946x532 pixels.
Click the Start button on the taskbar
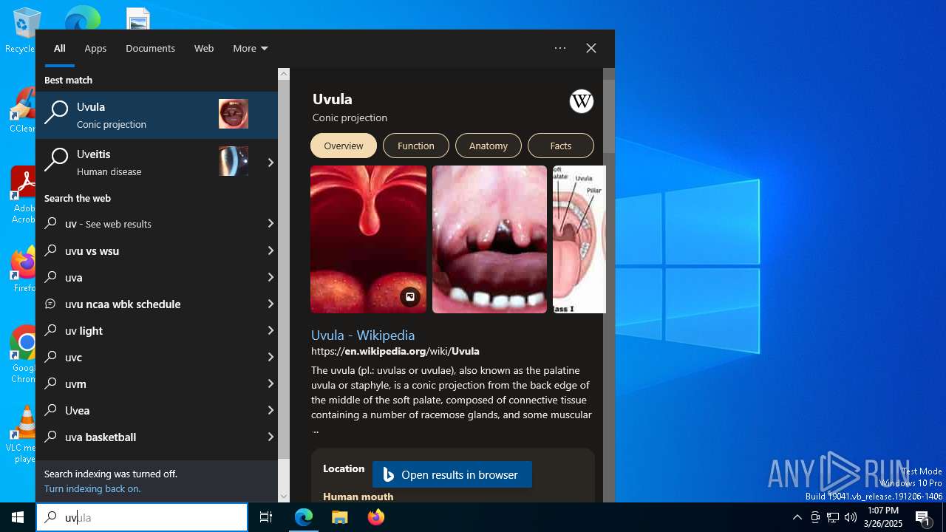[18, 517]
